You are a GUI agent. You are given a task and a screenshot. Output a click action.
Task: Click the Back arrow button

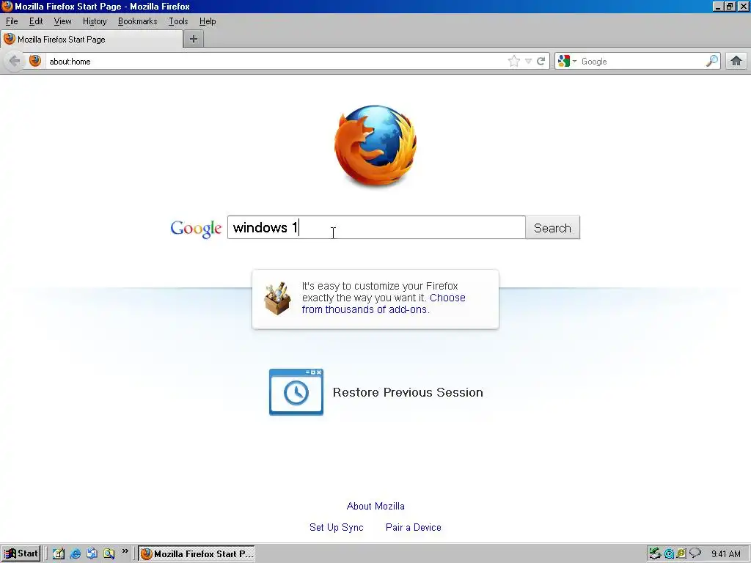(15, 61)
